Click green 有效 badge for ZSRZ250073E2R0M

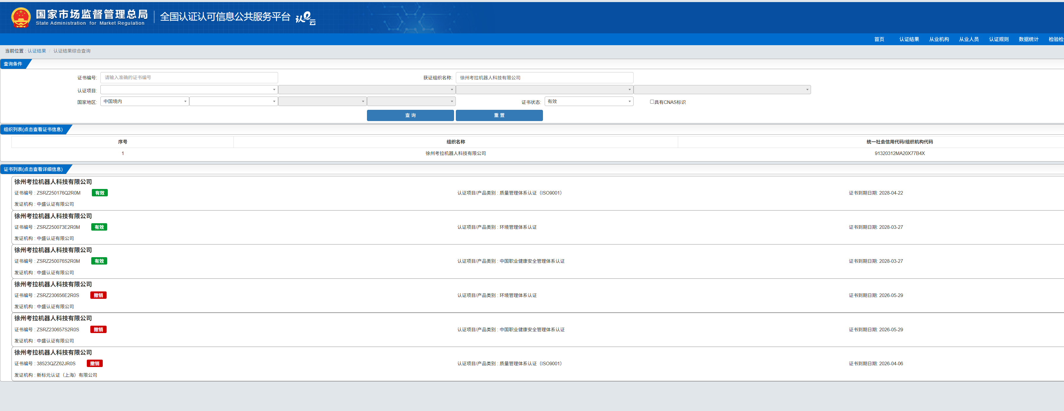pyautogui.click(x=99, y=227)
